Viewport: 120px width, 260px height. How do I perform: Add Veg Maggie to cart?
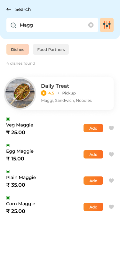[93, 128]
